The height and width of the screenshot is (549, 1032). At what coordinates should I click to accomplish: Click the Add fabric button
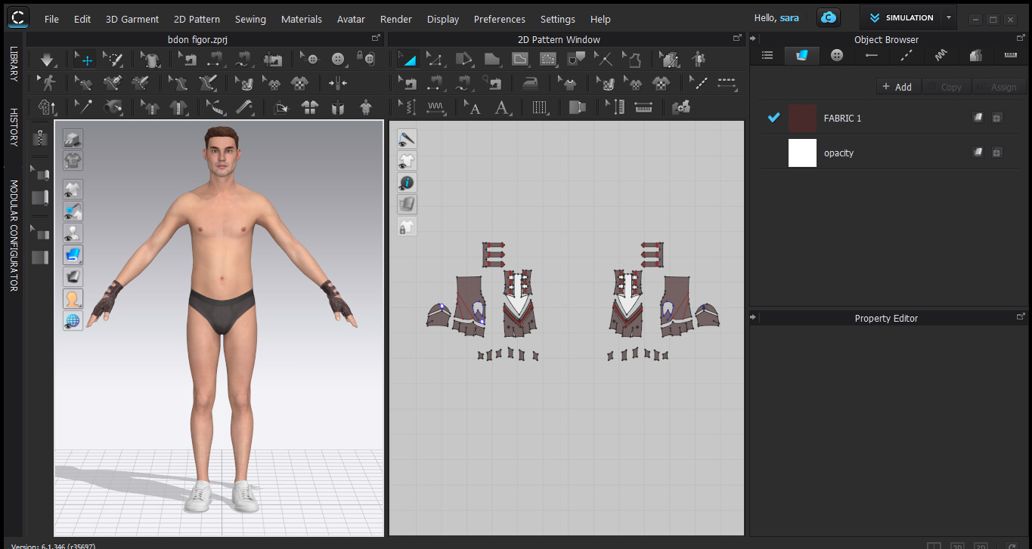click(897, 87)
